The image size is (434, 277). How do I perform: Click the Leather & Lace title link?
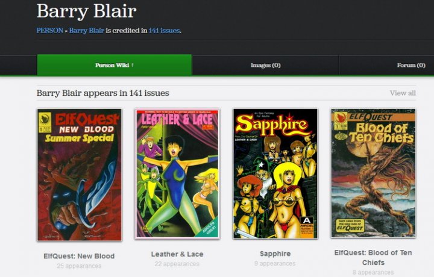click(x=177, y=254)
